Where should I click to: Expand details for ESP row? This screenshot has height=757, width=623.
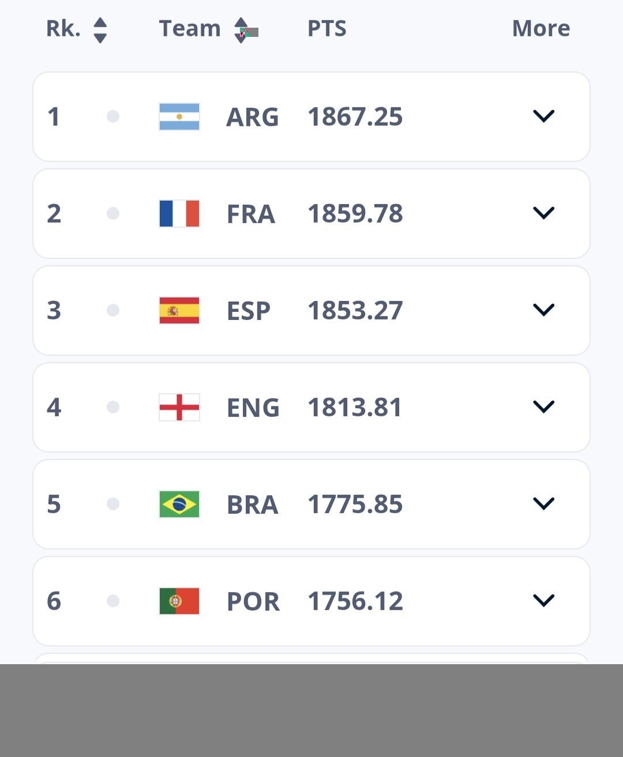[x=543, y=310]
